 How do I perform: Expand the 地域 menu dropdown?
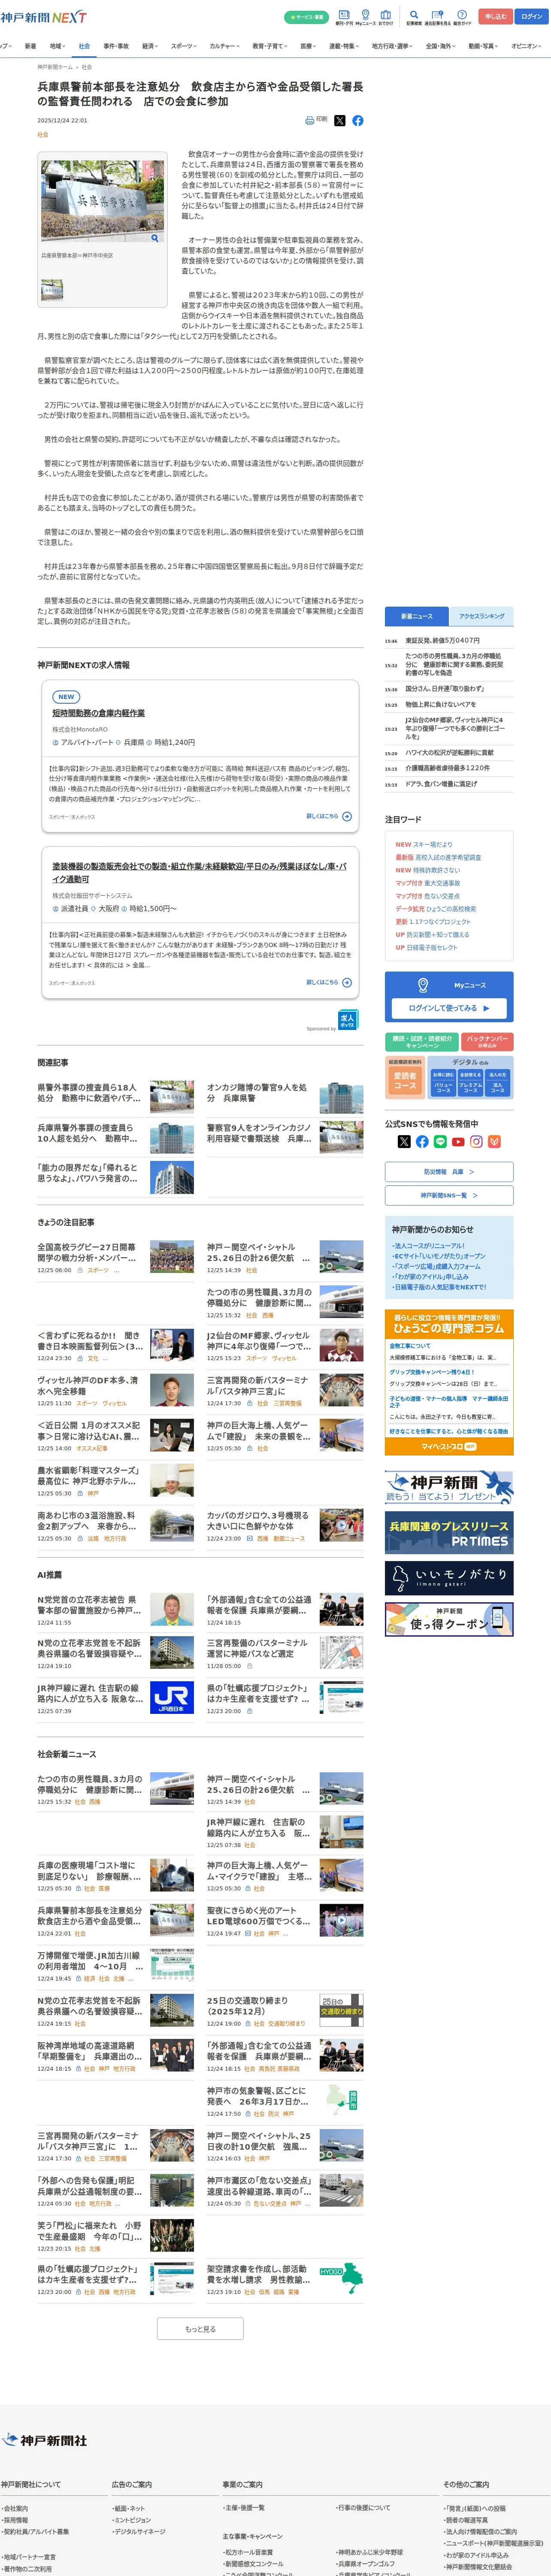57,46
